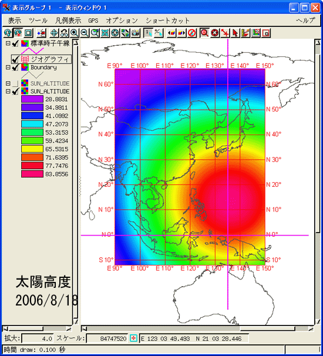Click the red crosshair button beside scale field
Image resolution: width=323 pixels, height=356 pixels.
[x=133, y=338]
